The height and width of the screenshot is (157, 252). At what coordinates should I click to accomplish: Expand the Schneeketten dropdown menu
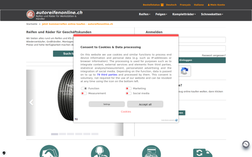click(212, 14)
